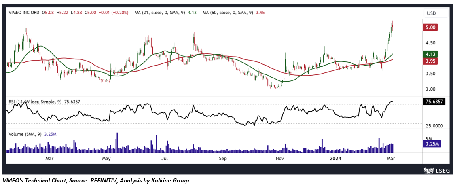This screenshot has width=455, height=184.
Task: Click the RSI legend value 75.6357
Action: click(x=72, y=102)
